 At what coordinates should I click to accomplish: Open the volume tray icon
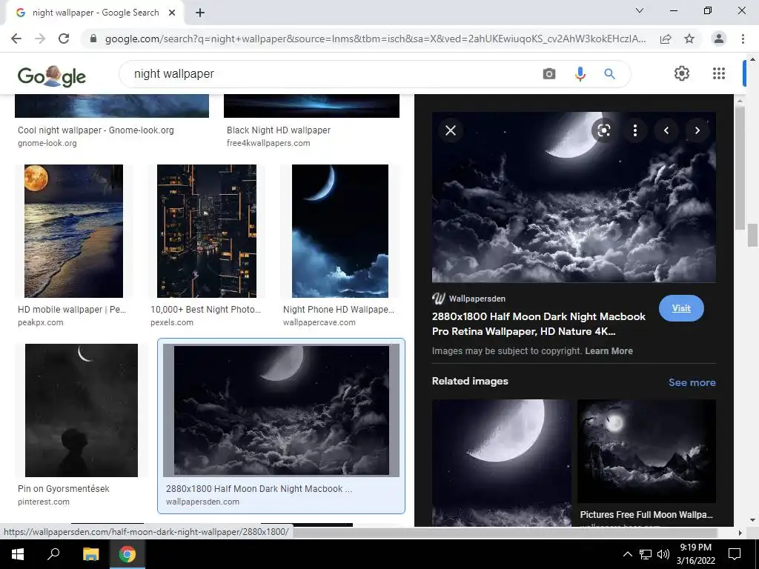663,554
